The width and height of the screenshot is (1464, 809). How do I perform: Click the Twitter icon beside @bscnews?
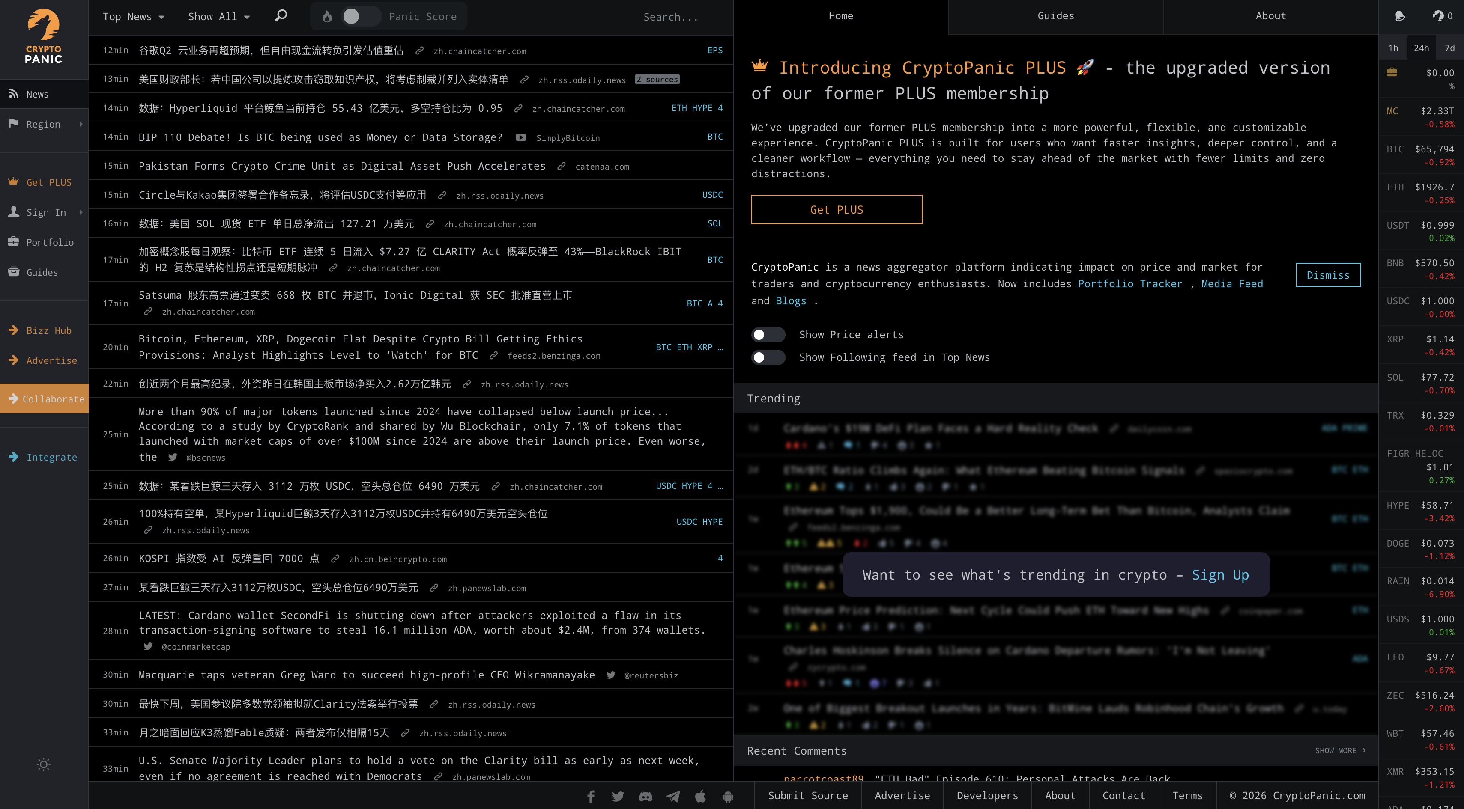(173, 457)
